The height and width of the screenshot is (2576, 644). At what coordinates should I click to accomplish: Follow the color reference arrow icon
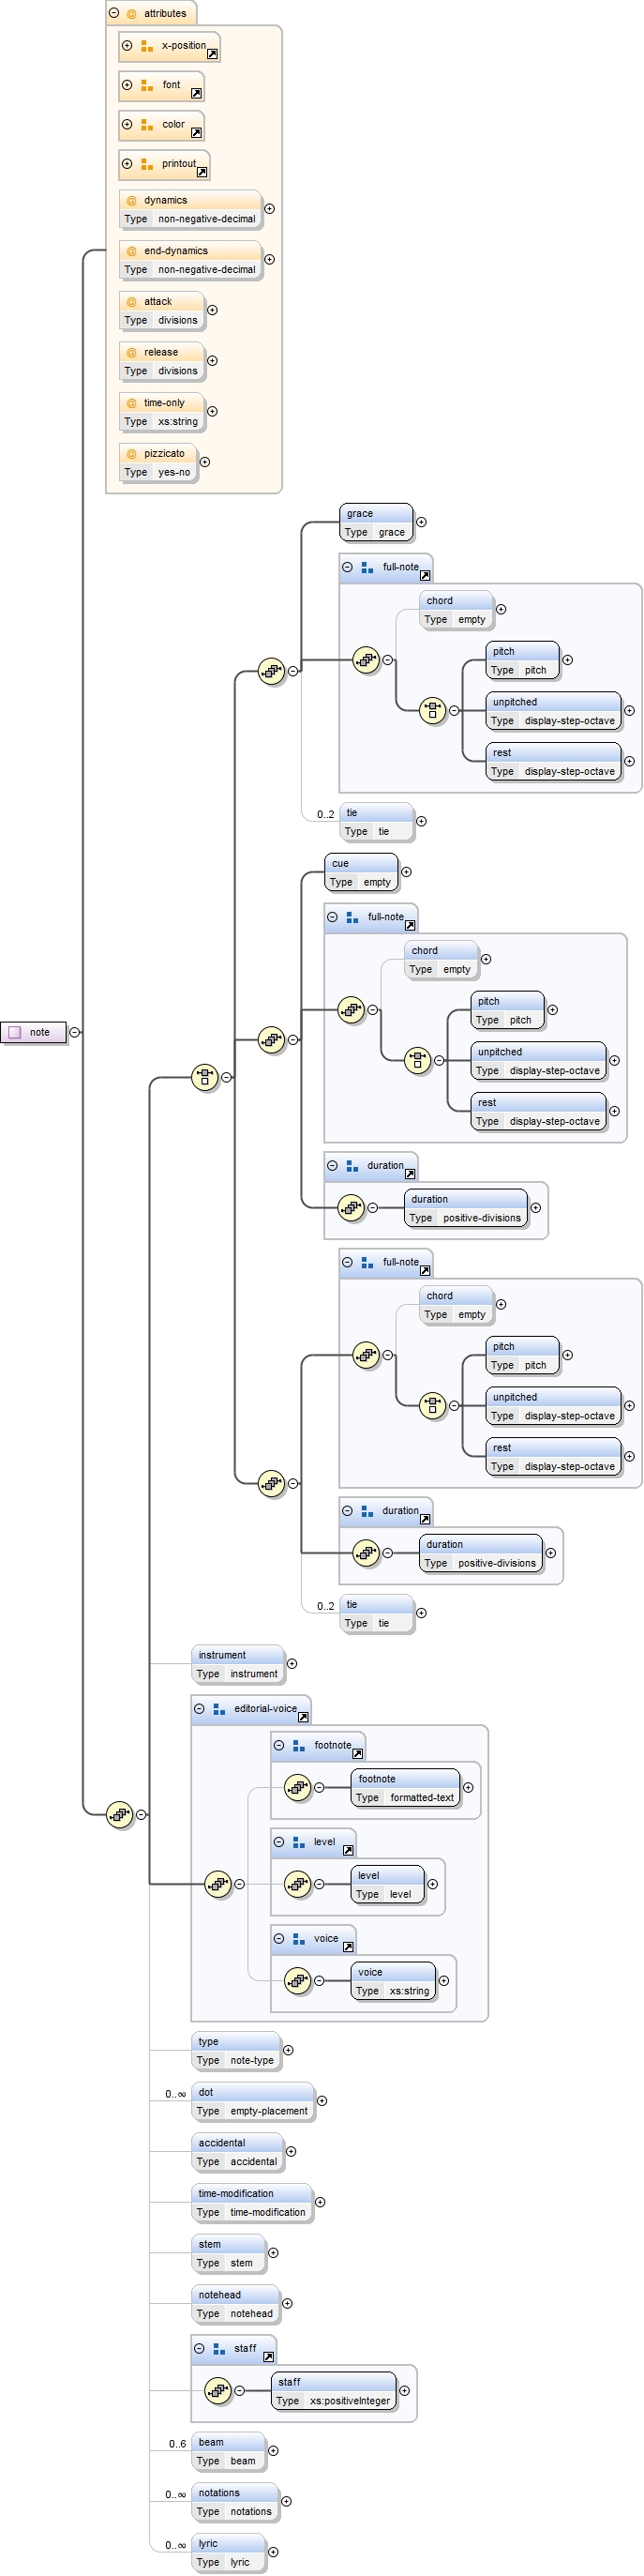coord(196,132)
